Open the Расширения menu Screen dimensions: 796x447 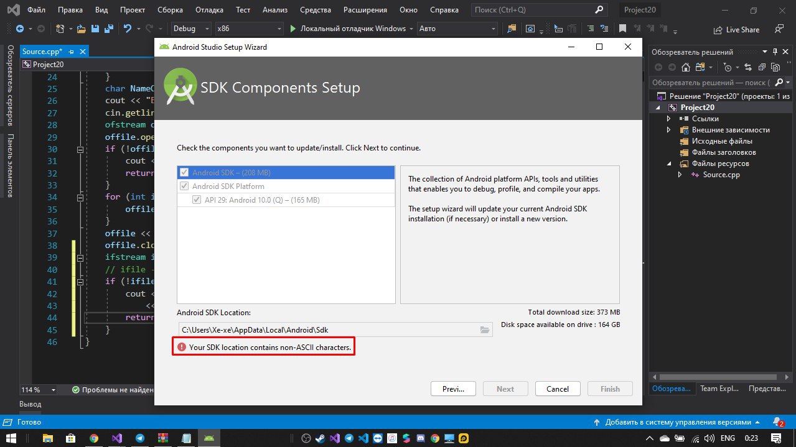click(365, 10)
